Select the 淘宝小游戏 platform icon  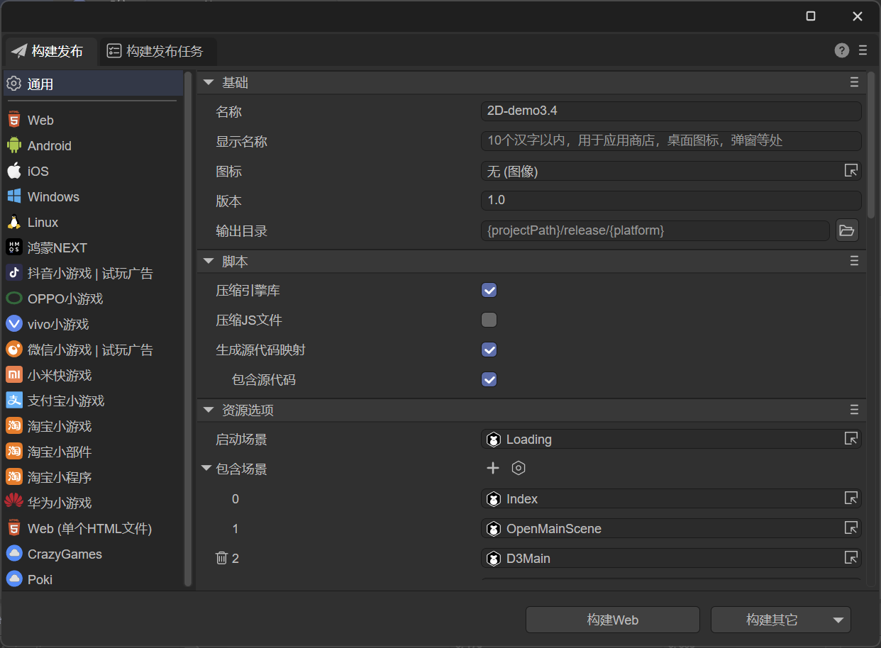14,426
